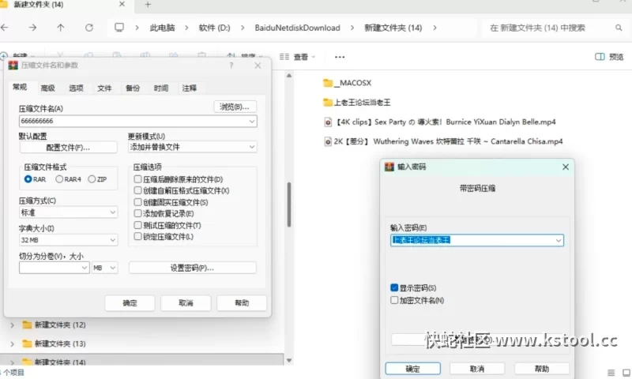Screen dimensions: 632x379
Task: Open update mode dropdown
Action: pyautogui.click(x=192, y=147)
